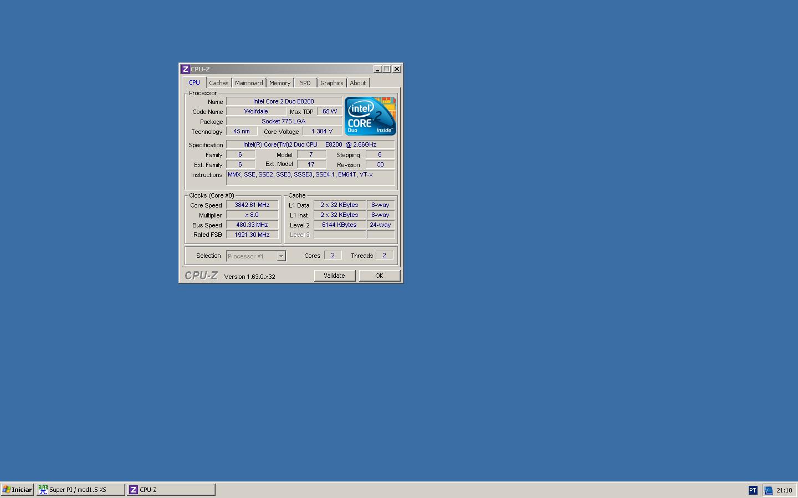
Task: Click the Intel Core 2 Duo logo
Action: click(370, 116)
